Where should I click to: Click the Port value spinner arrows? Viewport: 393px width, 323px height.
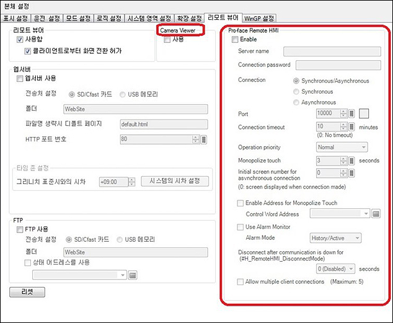[343, 113]
